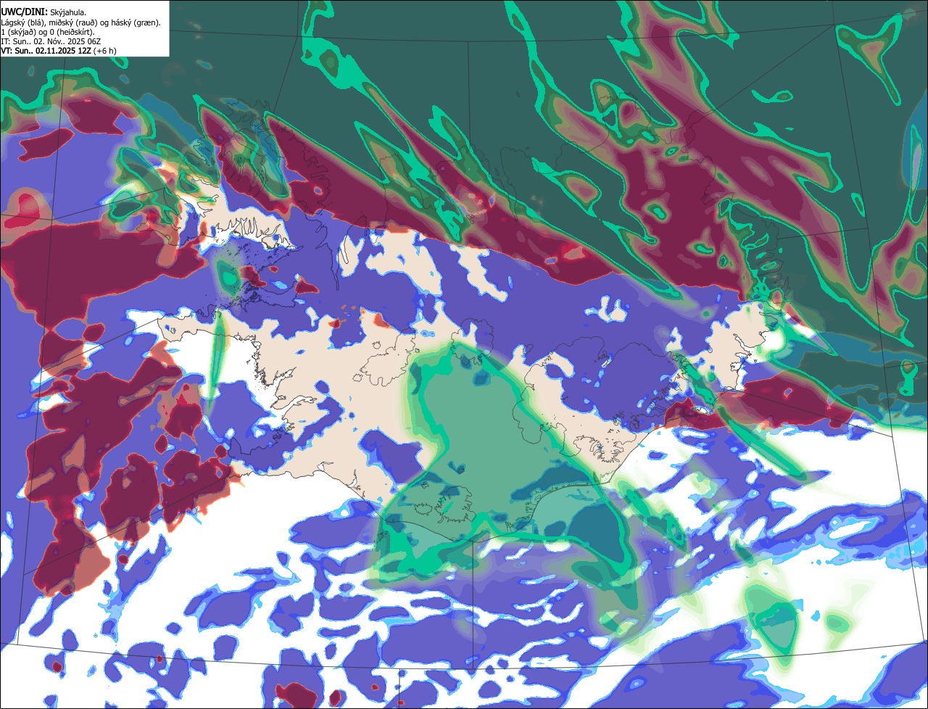The image size is (928, 709).
Task: Select the 'Lágský (blá), miðský (rauð)' legend line
Action: click(x=81, y=22)
